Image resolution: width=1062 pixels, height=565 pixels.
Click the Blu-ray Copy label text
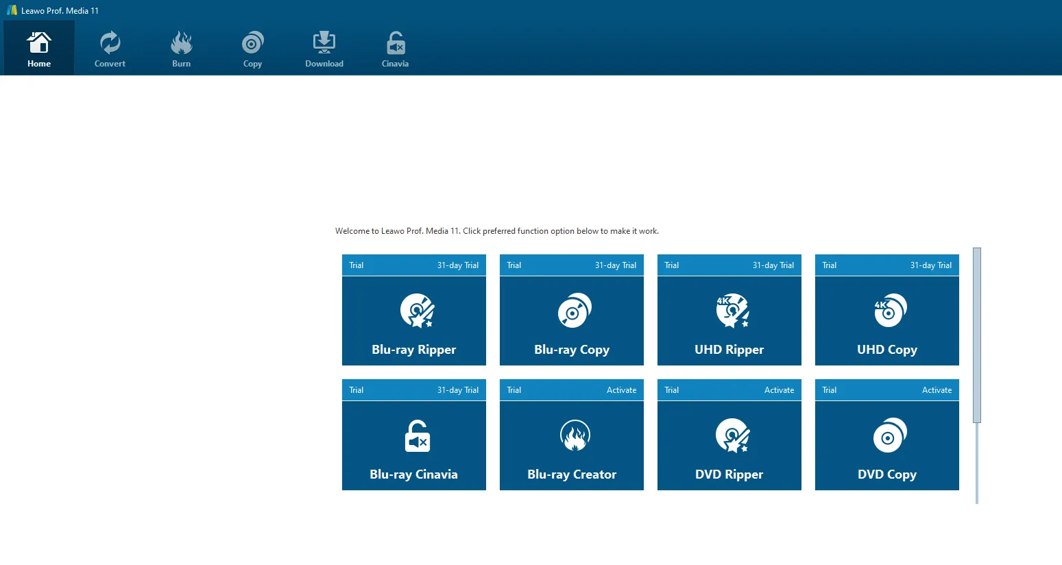click(x=572, y=350)
